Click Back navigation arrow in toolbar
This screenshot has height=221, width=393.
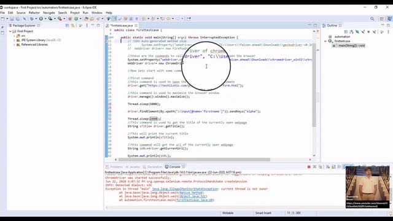tap(168, 19)
